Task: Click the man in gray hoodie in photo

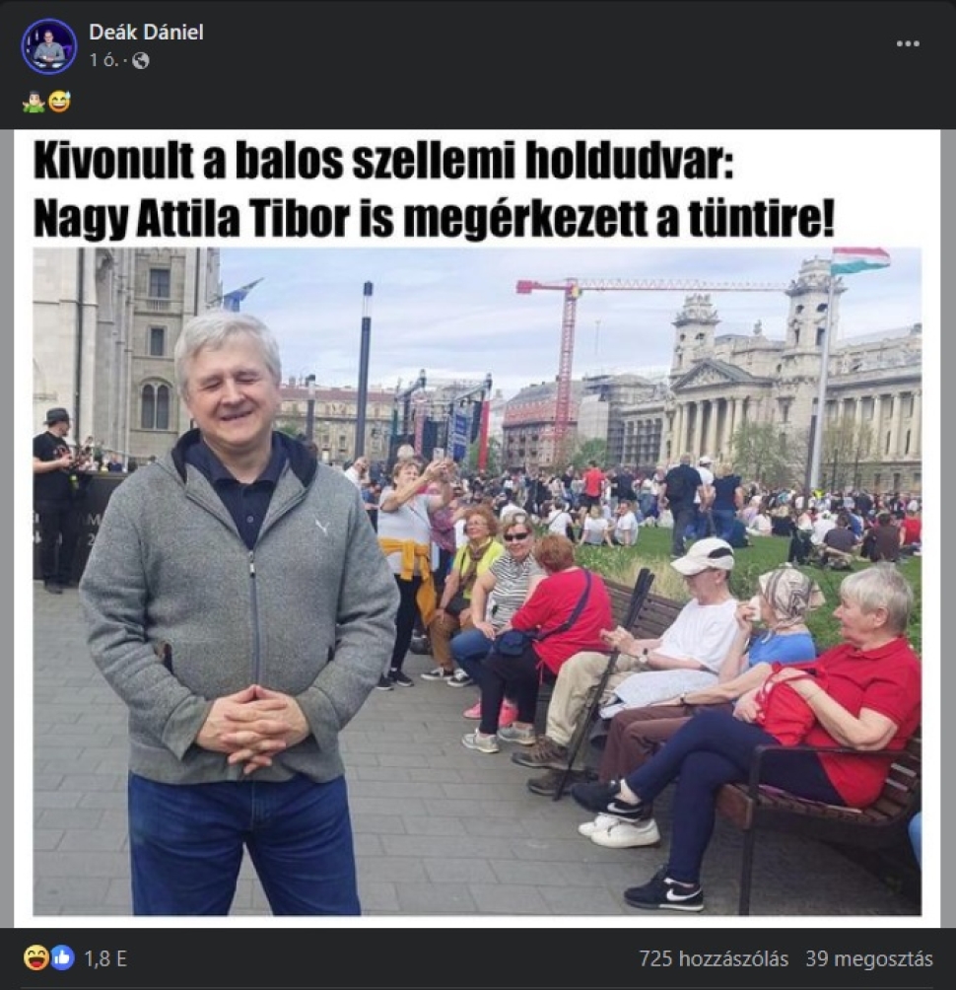Action: tap(239, 612)
